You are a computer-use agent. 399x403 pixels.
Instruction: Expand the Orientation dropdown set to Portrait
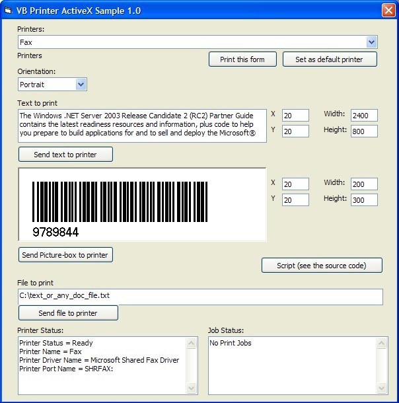coord(81,85)
